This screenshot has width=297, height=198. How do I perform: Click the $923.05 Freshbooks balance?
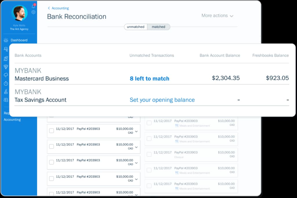tap(277, 78)
